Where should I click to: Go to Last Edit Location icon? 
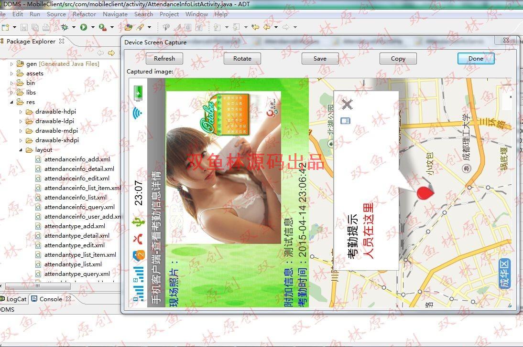[x=255, y=27]
